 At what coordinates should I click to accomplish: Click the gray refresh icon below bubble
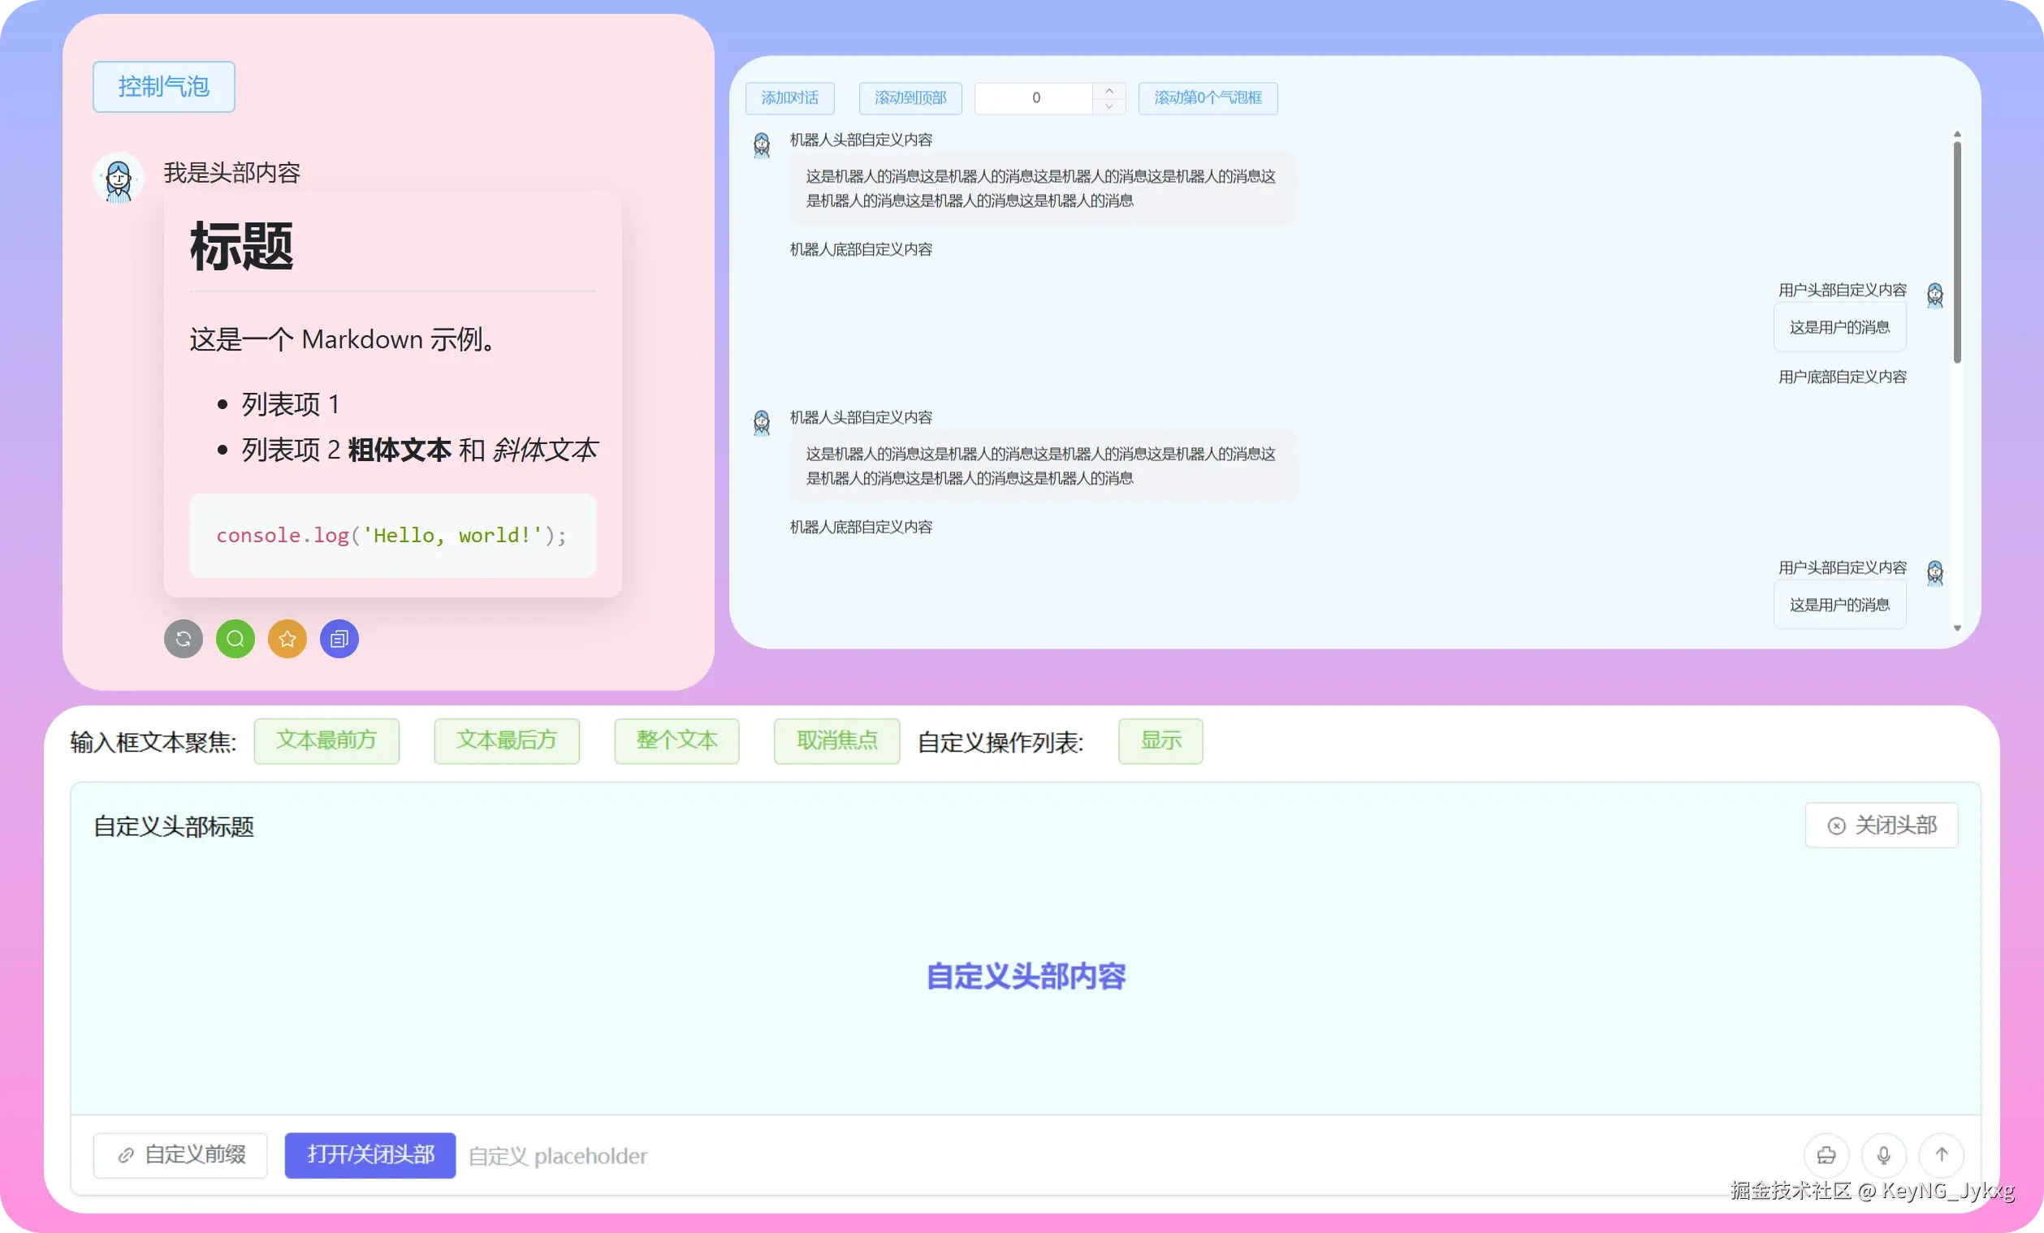pos(184,639)
